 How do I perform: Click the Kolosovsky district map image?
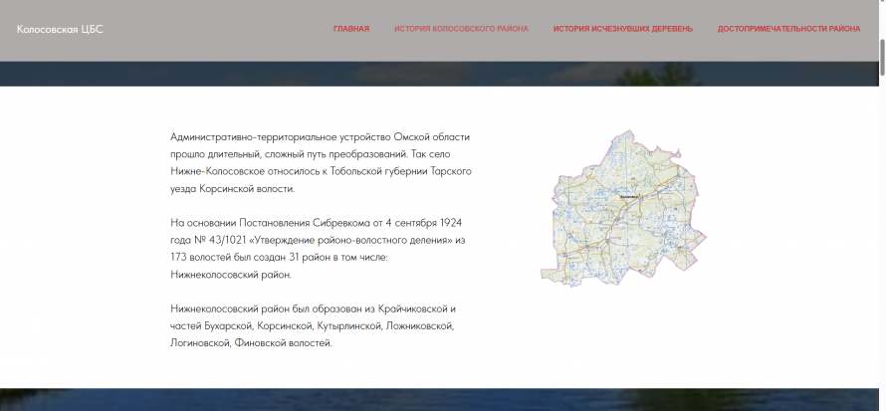[623, 208]
